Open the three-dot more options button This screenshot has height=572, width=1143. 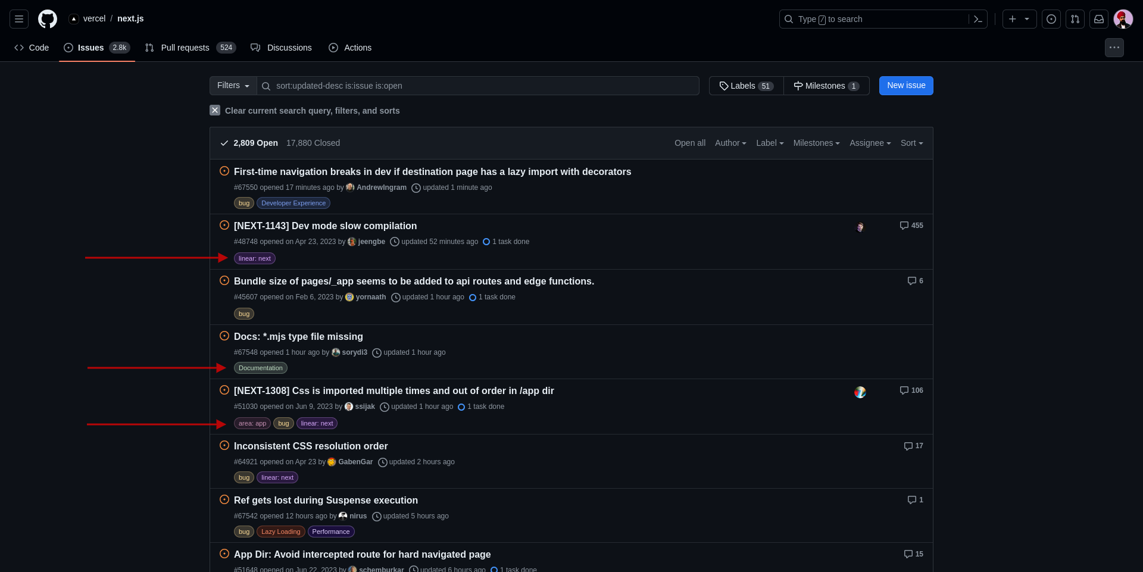pos(1114,48)
